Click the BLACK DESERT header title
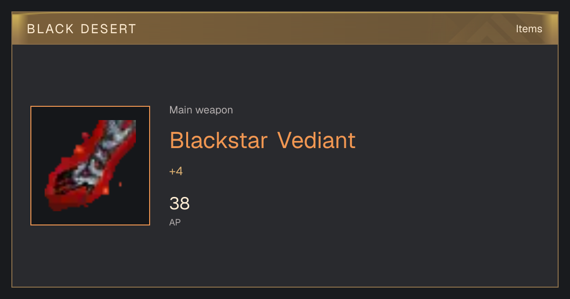 click(x=82, y=29)
